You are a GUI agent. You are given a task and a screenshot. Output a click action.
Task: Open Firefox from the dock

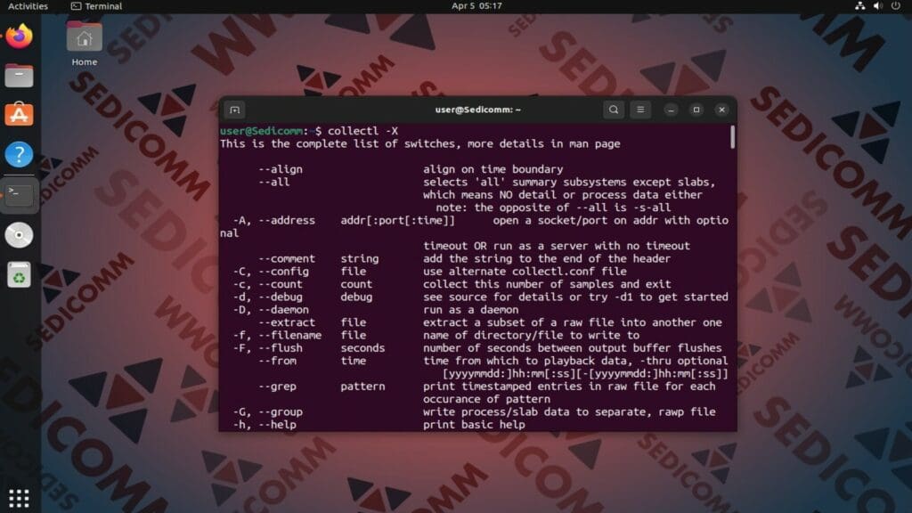20,36
